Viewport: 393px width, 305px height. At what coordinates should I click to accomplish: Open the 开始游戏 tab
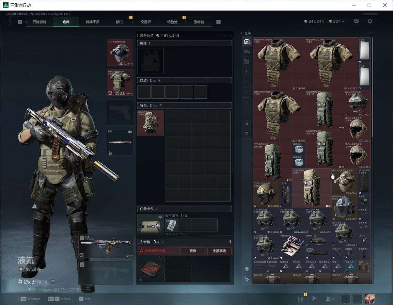(40, 22)
